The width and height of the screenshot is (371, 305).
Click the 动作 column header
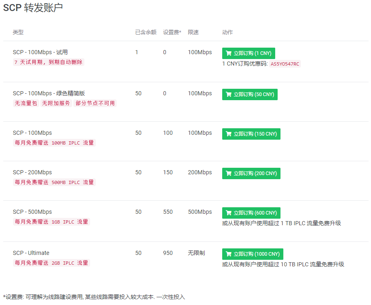tap(227, 32)
